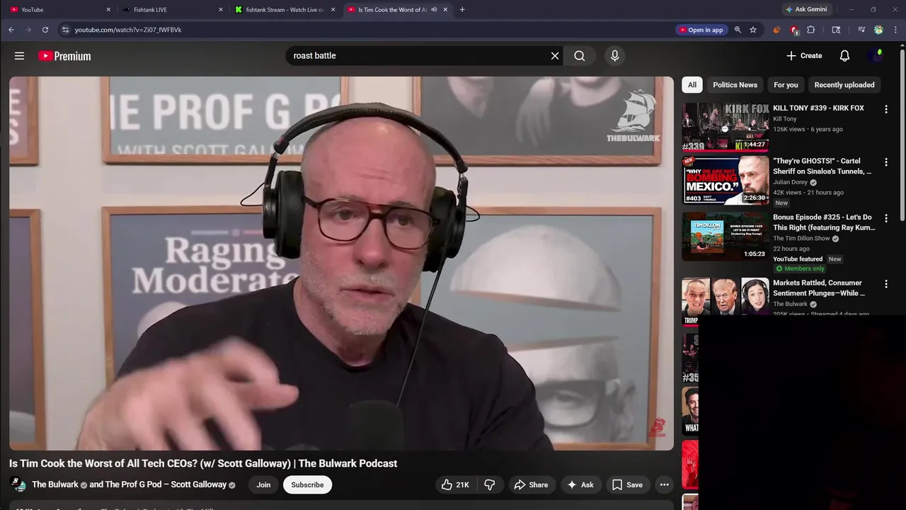
Task: Reload the current page
Action: coord(45,30)
